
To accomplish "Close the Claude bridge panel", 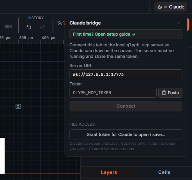I will [179, 23].
